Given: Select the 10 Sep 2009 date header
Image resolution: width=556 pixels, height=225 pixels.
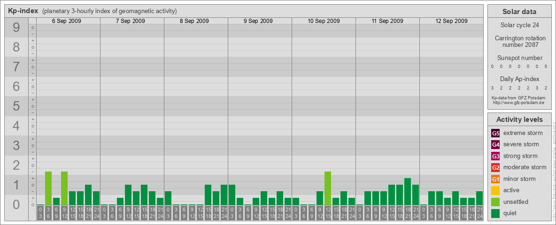Looking at the screenshot, I should click(x=324, y=21).
